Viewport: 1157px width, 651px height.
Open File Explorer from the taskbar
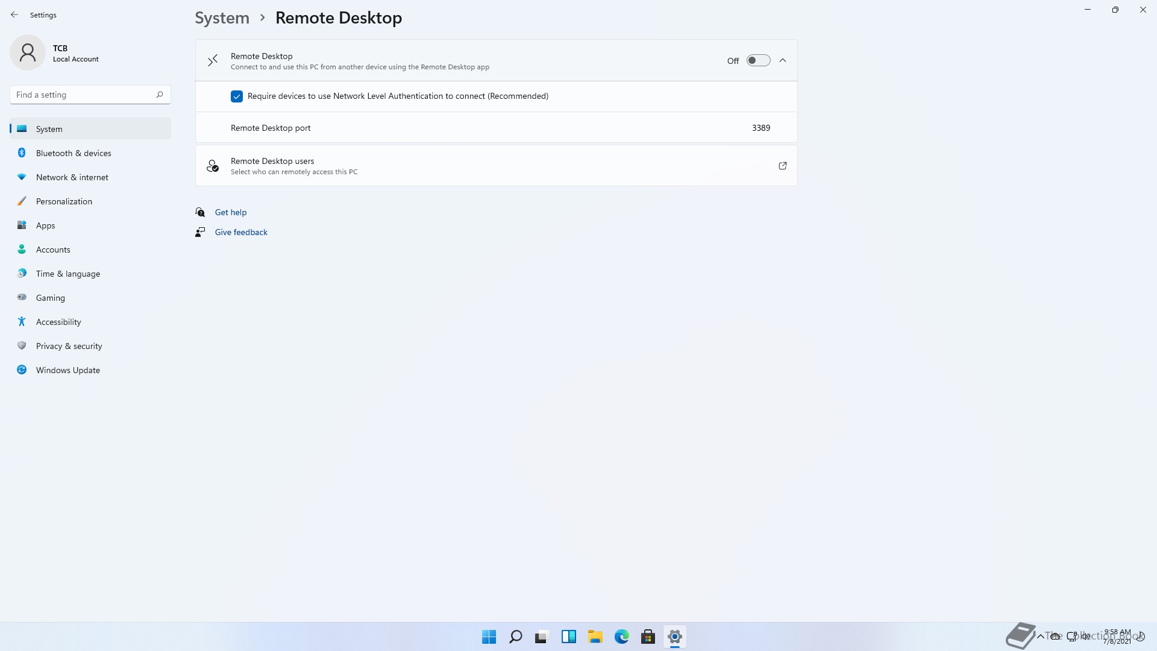tap(595, 637)
